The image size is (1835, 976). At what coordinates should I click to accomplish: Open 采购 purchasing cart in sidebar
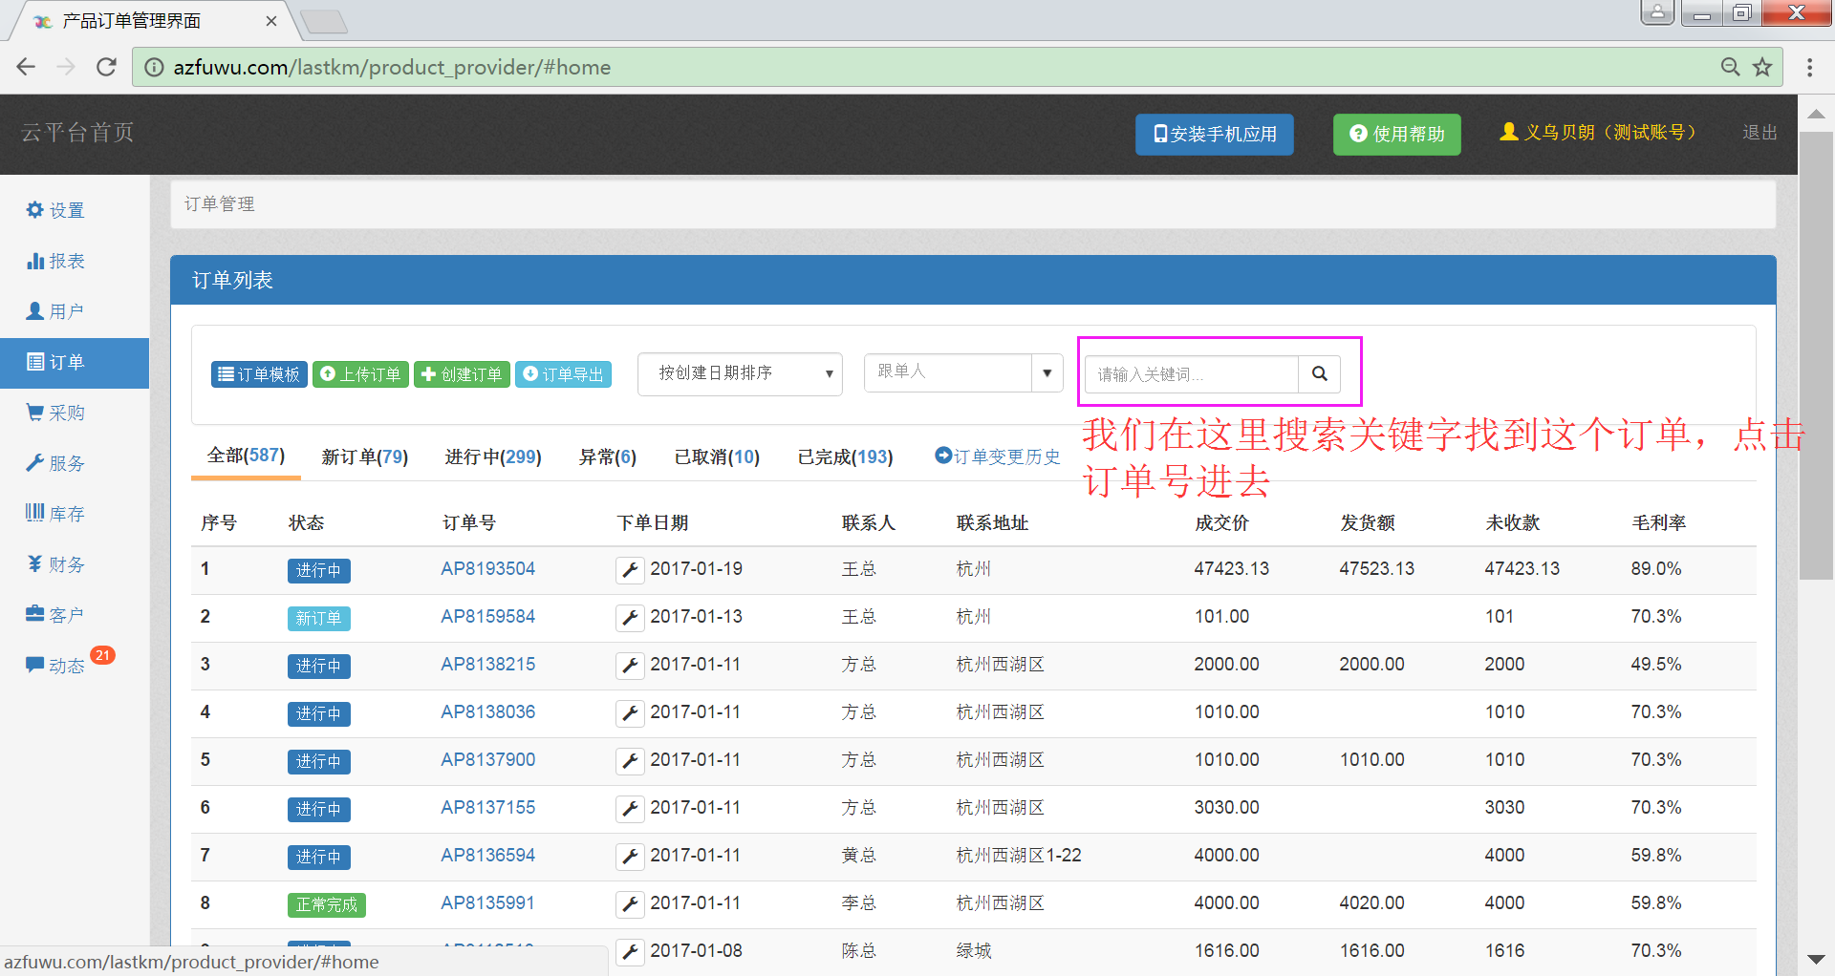tap(55, 413)
